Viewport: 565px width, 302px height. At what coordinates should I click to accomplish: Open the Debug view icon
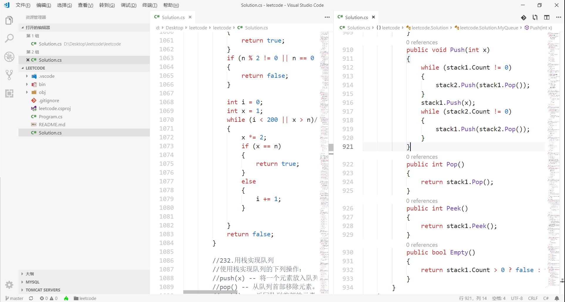(9, 57)
